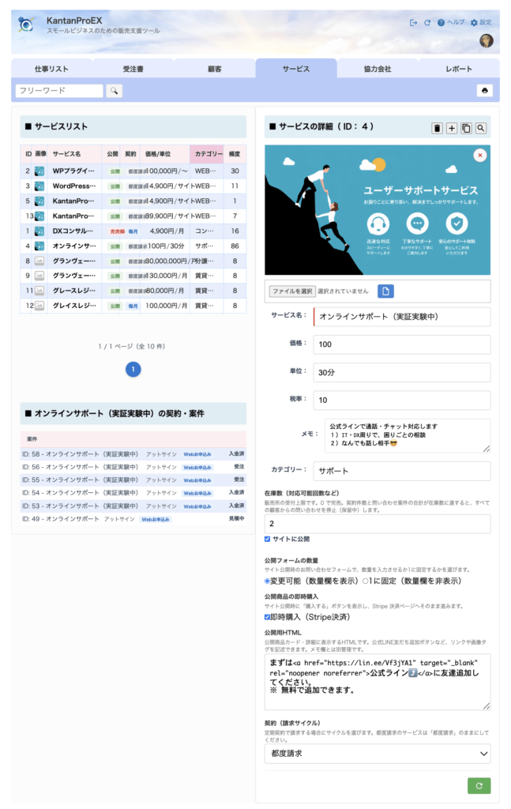Viewport: 511px width, 809px height.
Task: Click magnifier icon in service detail header
Action: [480, 128]
